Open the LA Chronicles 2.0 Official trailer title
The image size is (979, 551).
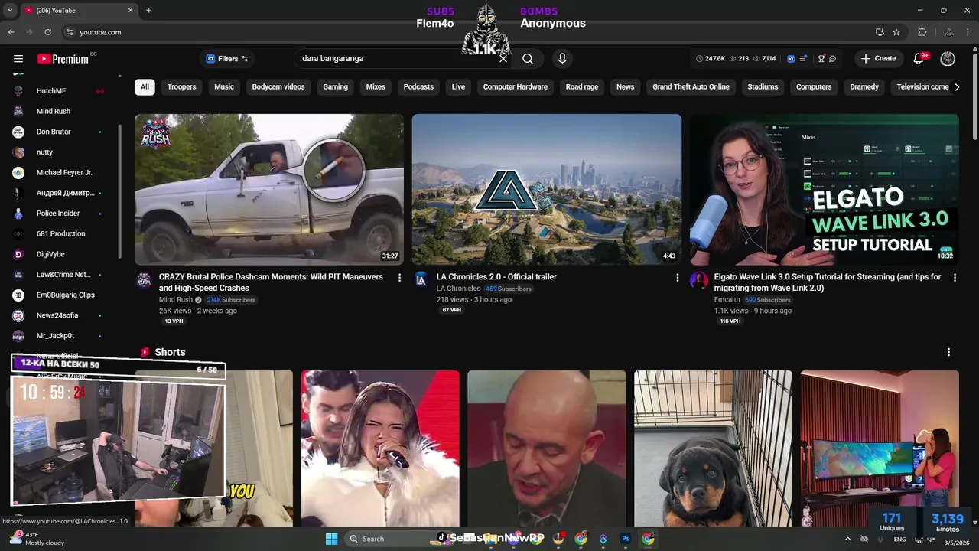[x=496, y=277]
